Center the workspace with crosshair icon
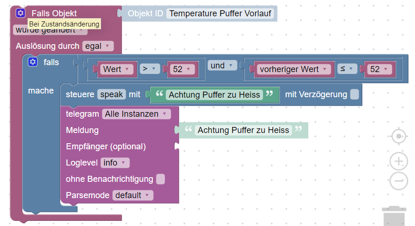 click(x=399, y=136)
